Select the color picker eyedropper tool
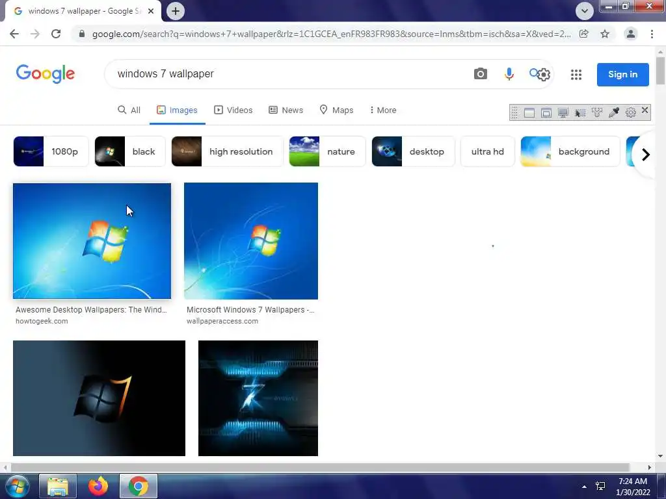Image resolution: width=666 pixels, height=499 pixels. pyautogui.click(x=614, y=112)
